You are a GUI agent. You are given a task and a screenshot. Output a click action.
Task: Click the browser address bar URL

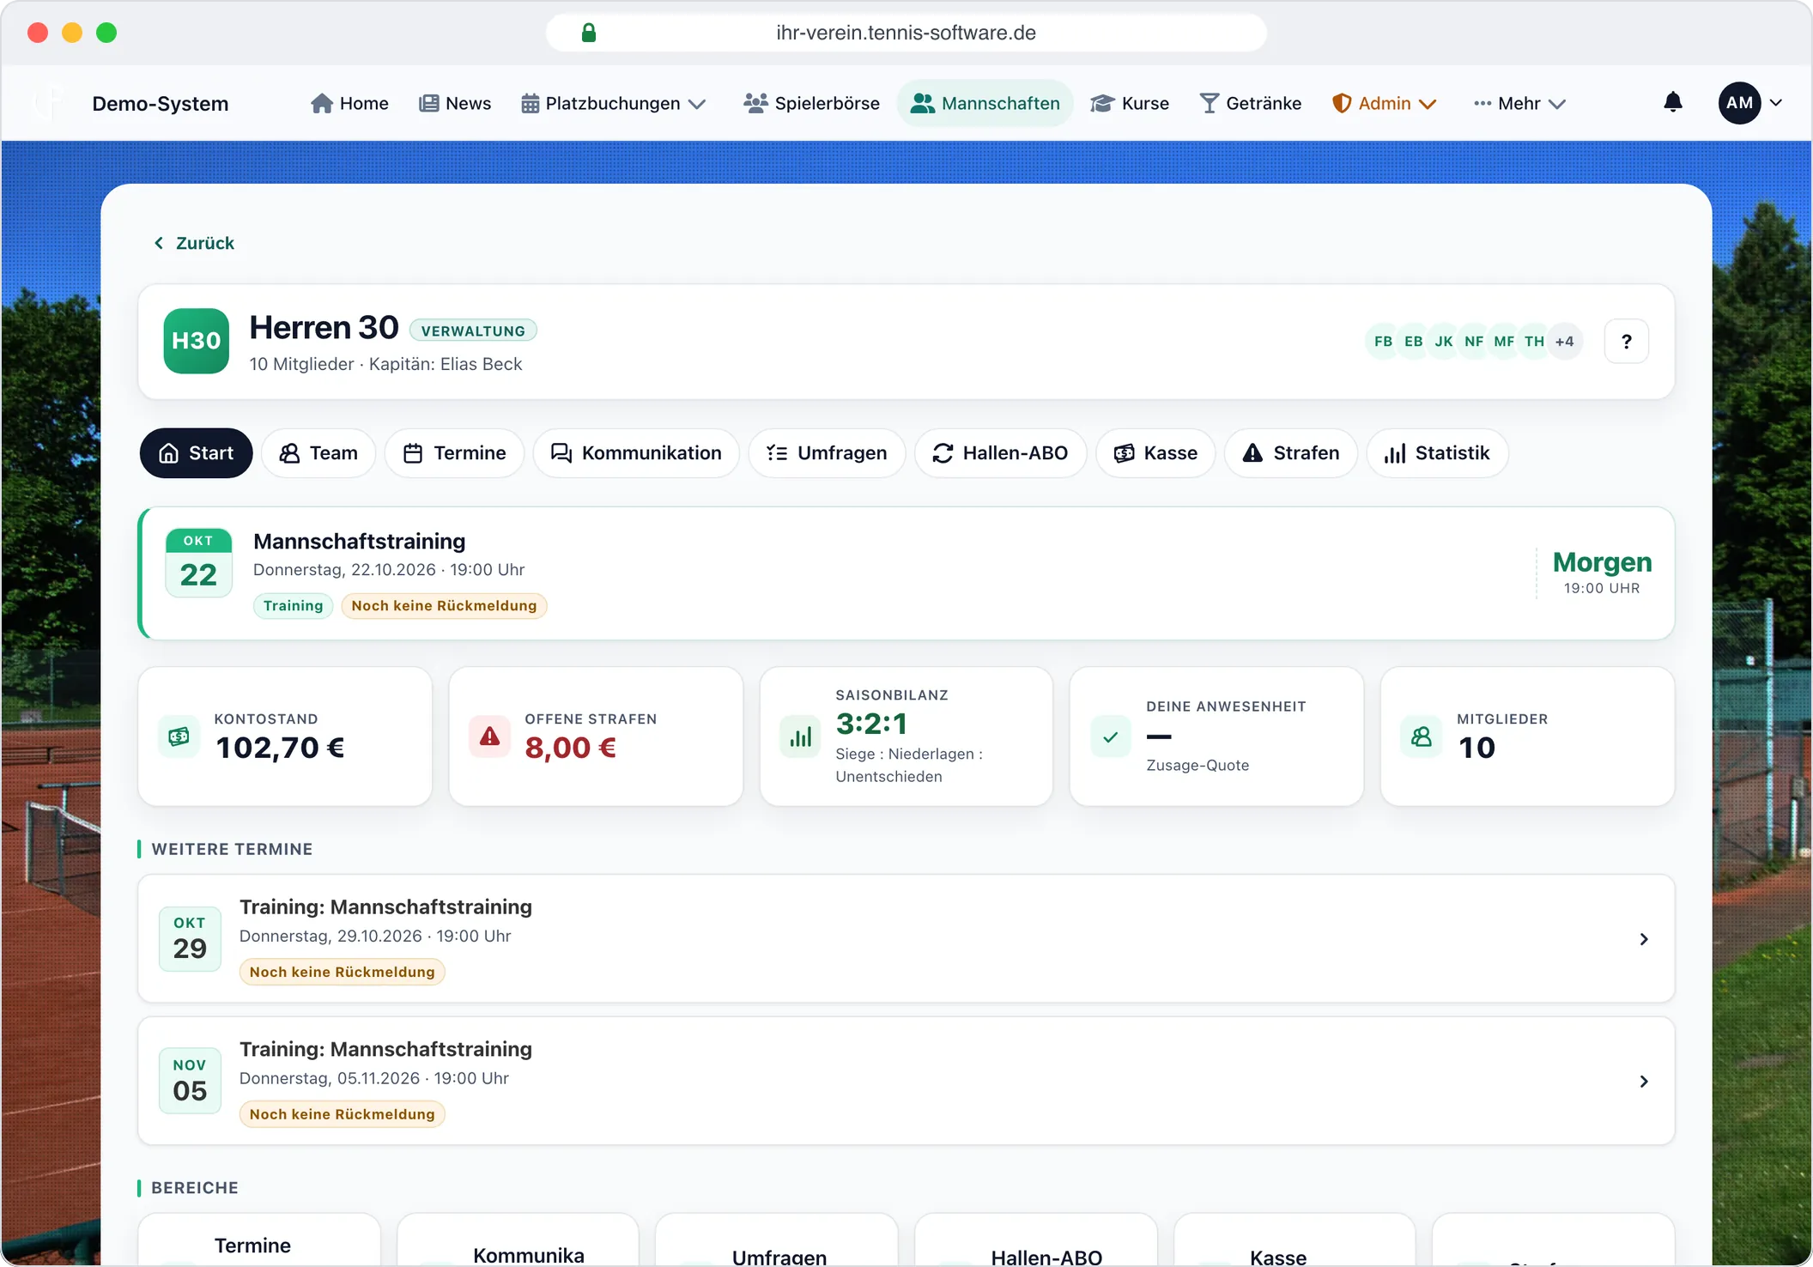(906, 33)
